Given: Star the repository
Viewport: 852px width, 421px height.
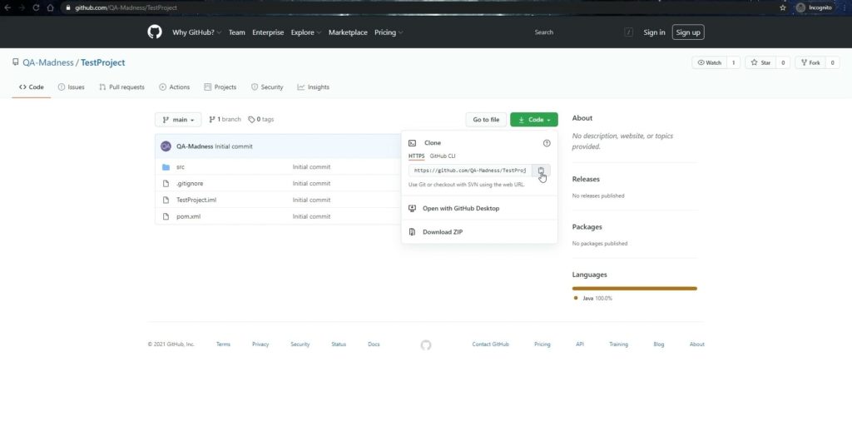Looking at the screenshot, I should 760,62.
